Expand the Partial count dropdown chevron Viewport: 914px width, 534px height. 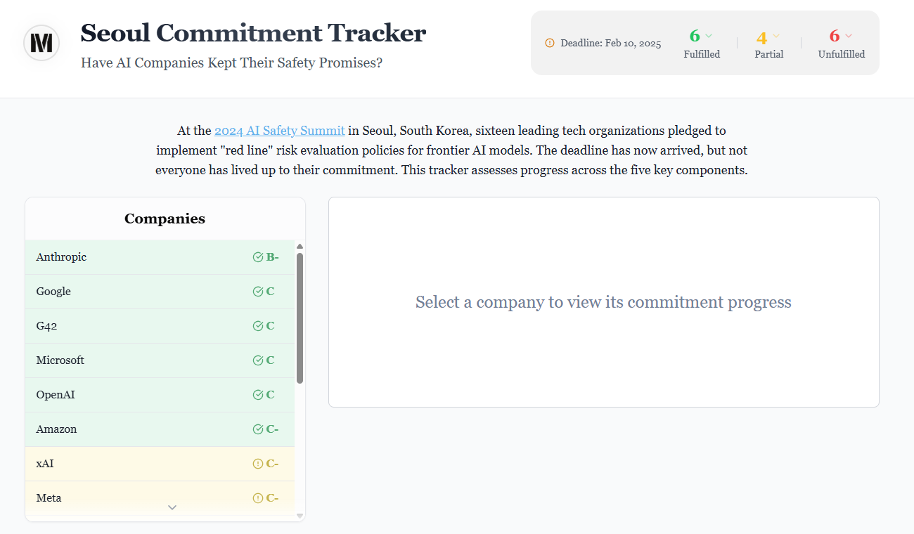pyautogui.click(x=776, y=36)
